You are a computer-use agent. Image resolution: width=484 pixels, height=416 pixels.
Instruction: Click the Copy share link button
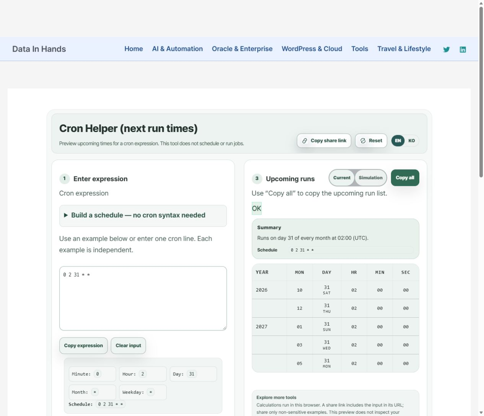324,140
